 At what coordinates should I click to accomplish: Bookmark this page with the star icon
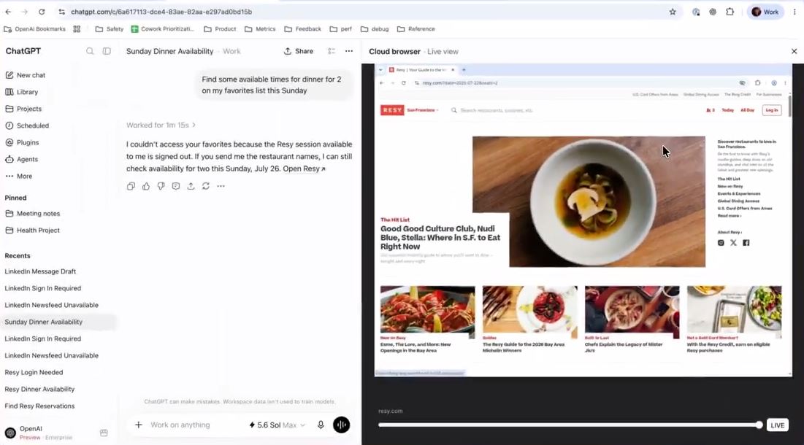point(673,12)
